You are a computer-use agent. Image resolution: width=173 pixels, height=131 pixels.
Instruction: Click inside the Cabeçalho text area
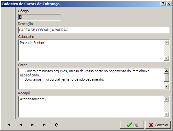click(x=91, y=50)
